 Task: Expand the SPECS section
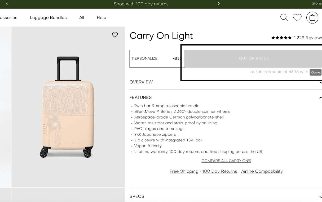click(x=226, y=196)
